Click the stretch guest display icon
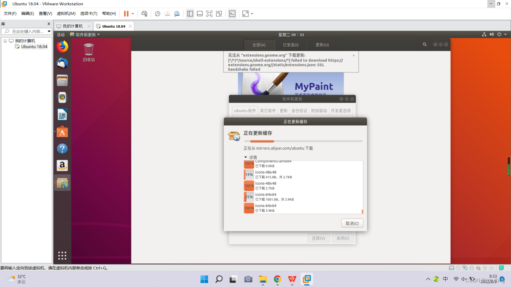 point(246,14)
